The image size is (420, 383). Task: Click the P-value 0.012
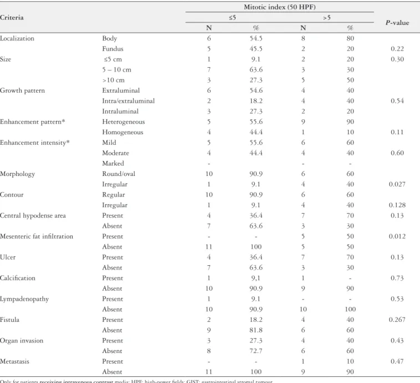pos(397,236)
